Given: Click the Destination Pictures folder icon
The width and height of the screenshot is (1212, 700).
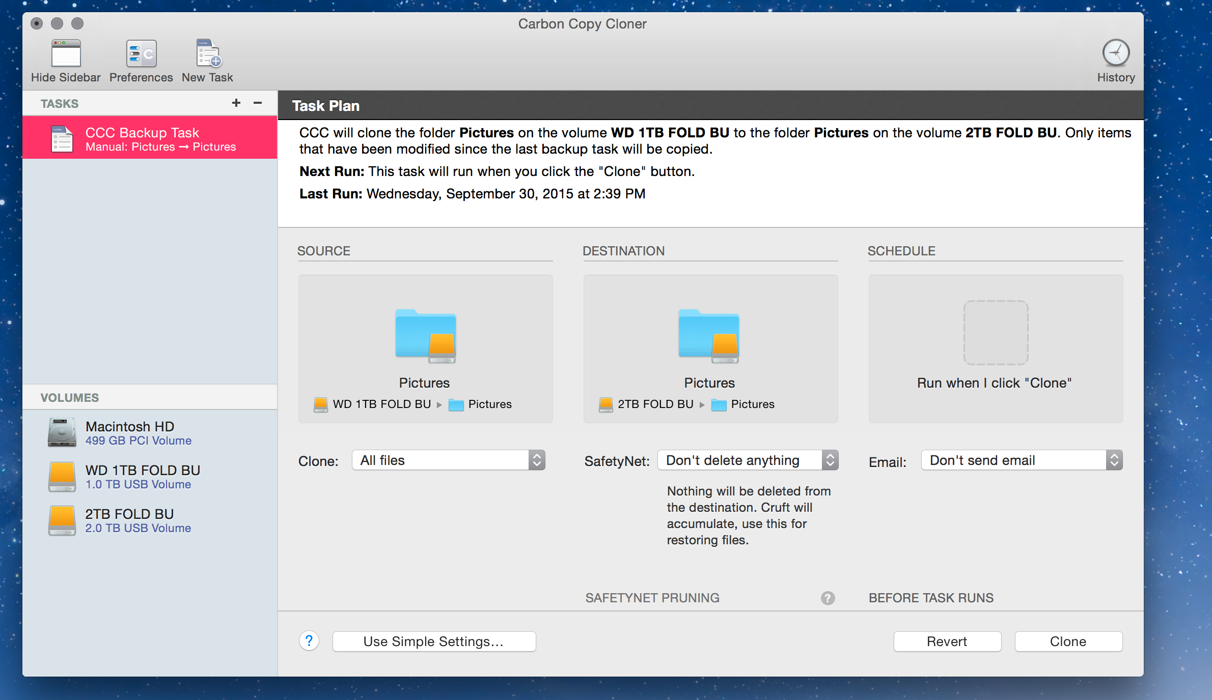Looking at the screenshot, I should [x=709, y=336].
